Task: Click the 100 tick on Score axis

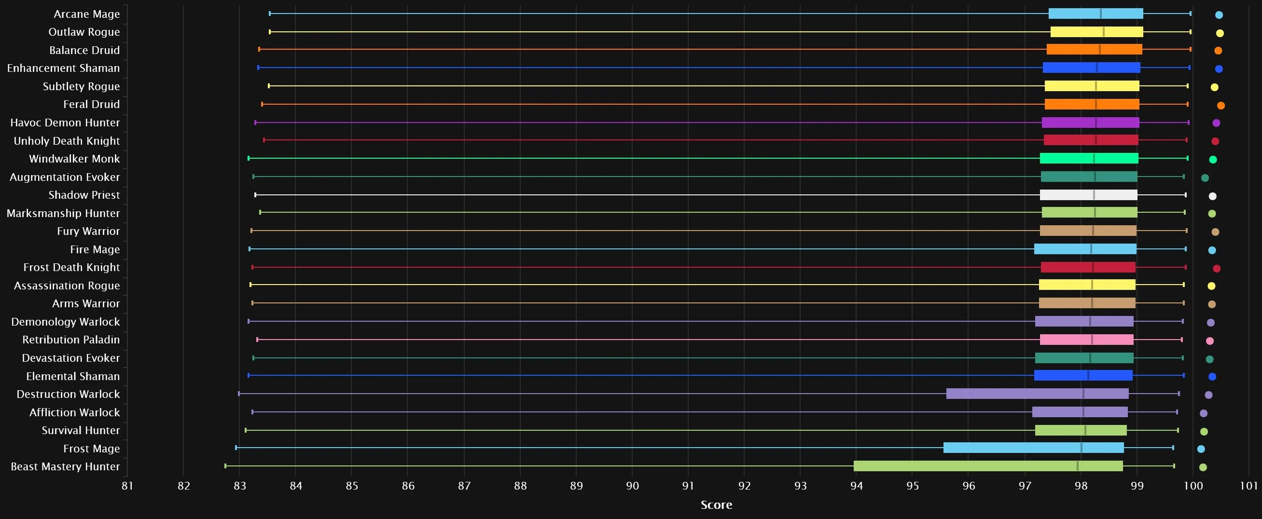Action: coord(1193,486)
